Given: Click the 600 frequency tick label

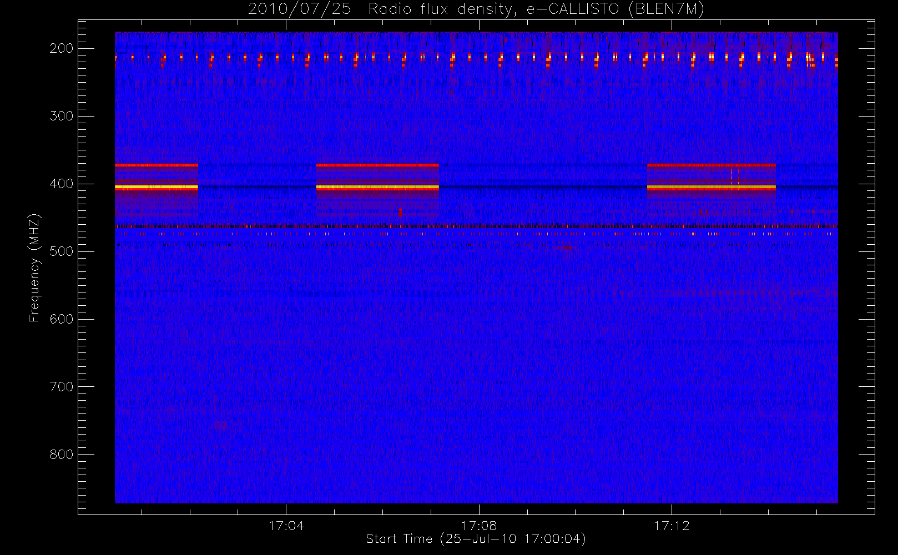Looking at the screenshot, I should coord(62,319).
